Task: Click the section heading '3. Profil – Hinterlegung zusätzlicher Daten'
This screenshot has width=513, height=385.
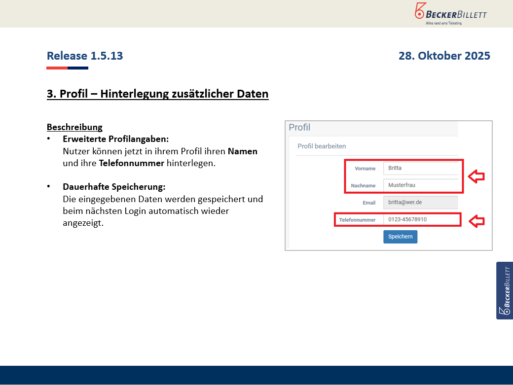Action: point(157,94)
